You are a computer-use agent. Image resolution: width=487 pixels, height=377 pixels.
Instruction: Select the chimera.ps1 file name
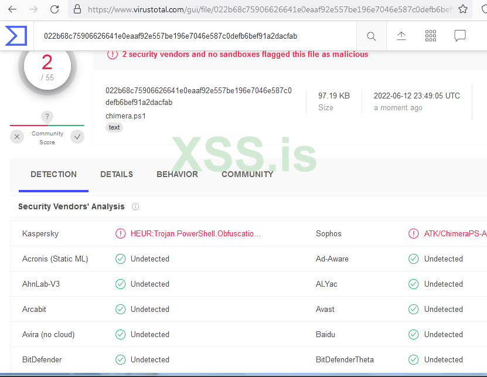point(125,116)
